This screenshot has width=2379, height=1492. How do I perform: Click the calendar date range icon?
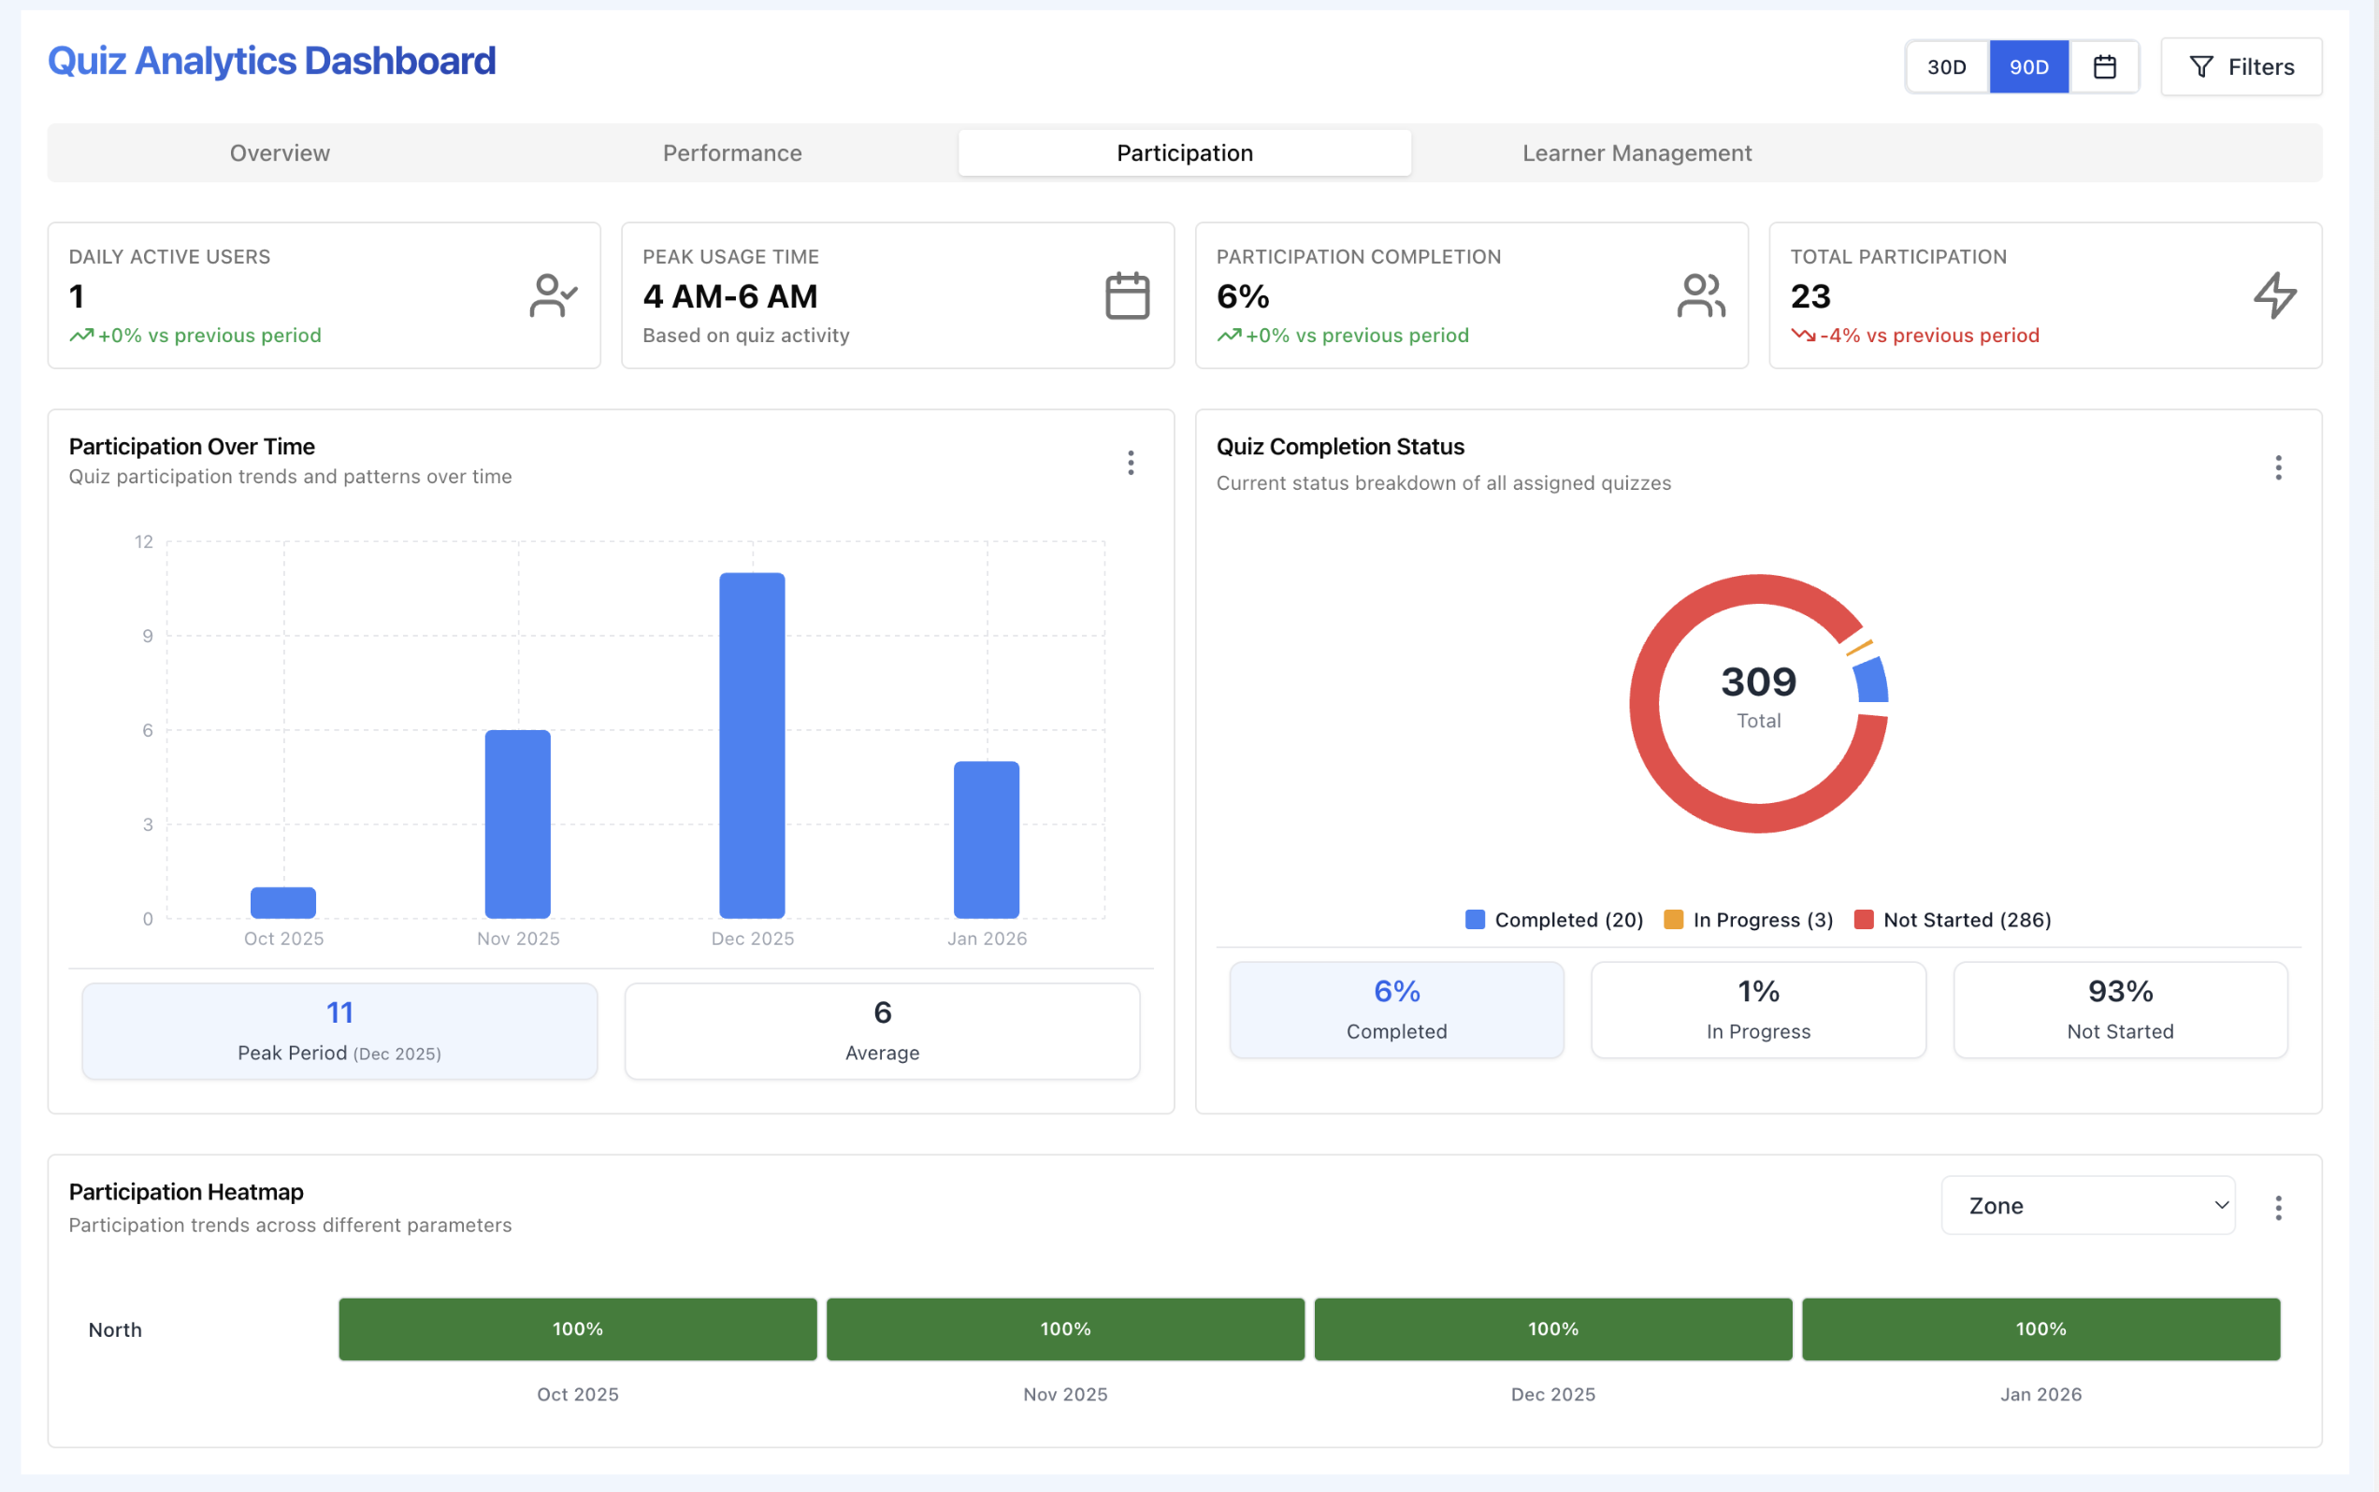(x=2103, y=67)
